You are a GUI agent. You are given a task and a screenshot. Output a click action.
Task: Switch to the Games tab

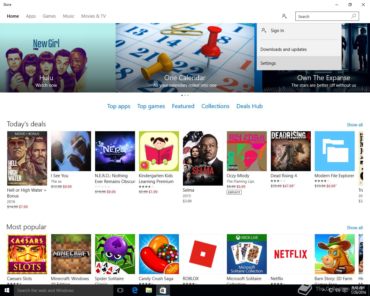49,16
